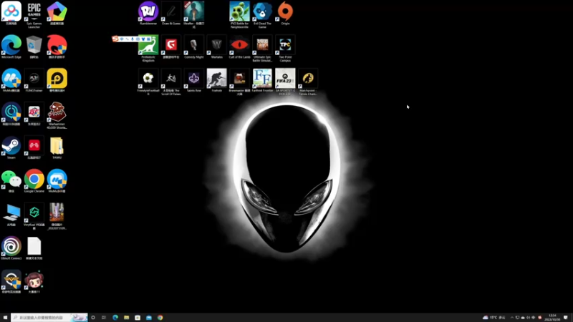Launch Two Point Campus
573x322 pixels.
click(285, 48)
